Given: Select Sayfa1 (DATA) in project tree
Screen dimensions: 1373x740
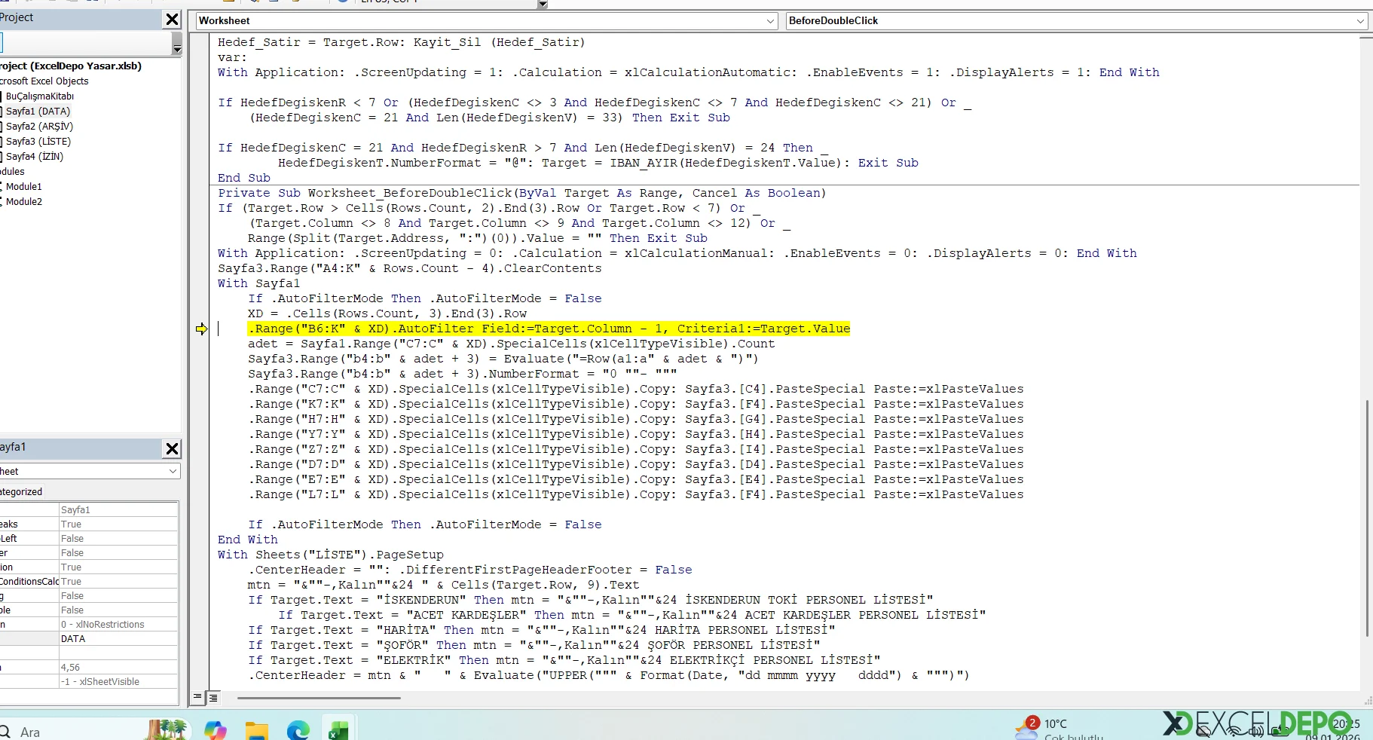Looking at the screenshot, I should (38, 112).
